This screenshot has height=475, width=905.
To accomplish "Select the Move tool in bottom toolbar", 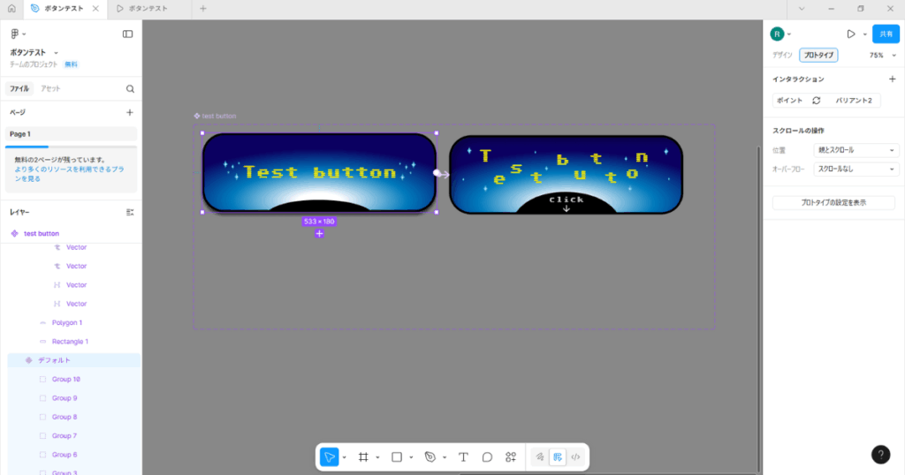I will (329, 456).
